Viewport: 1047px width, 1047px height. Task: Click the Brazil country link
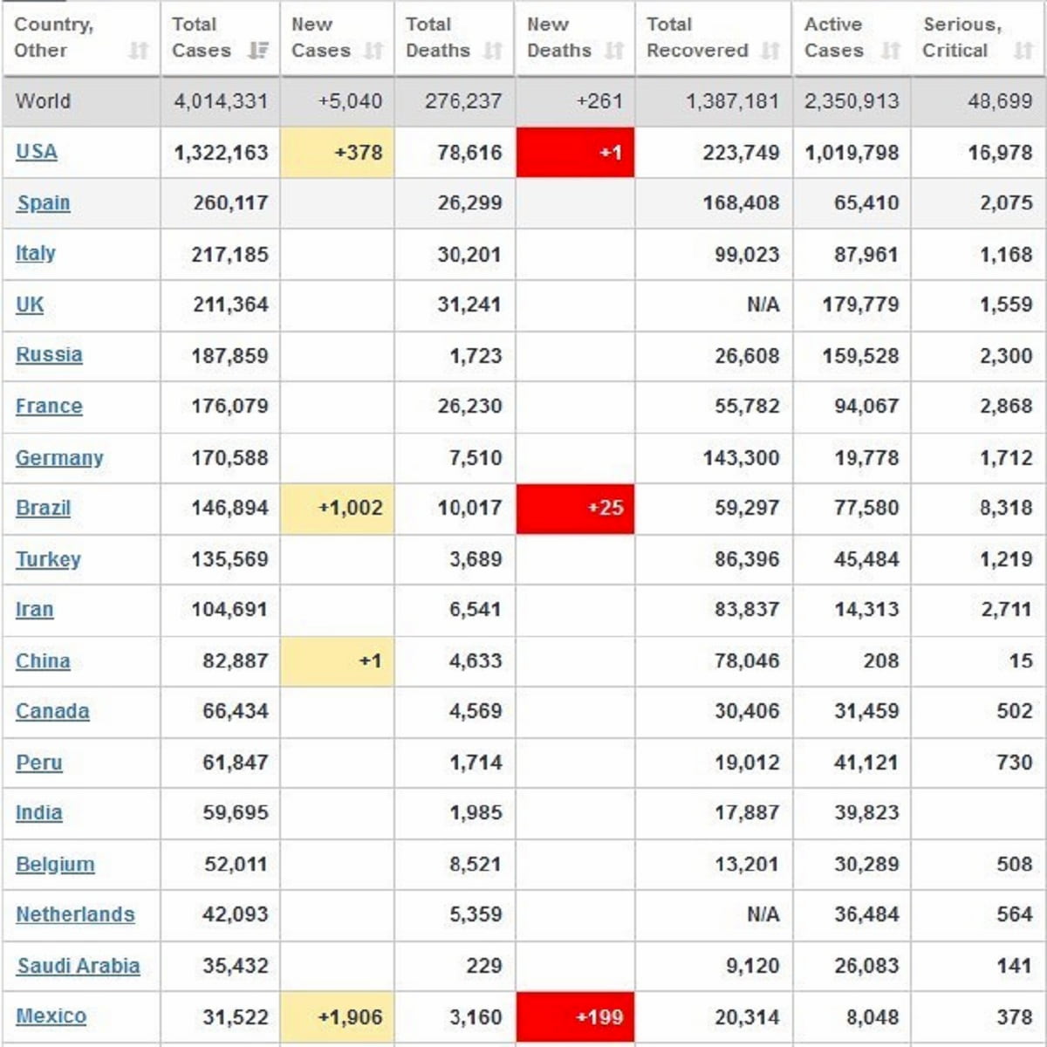point(43,507)
